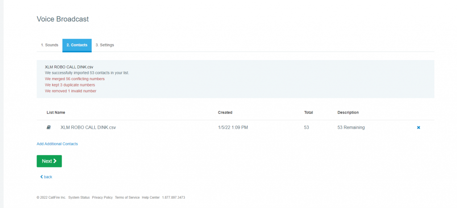Image resolution: width=457 pixels, height=208 pixels.
Task: Open the System Status footer link
Action: point(79,197)
